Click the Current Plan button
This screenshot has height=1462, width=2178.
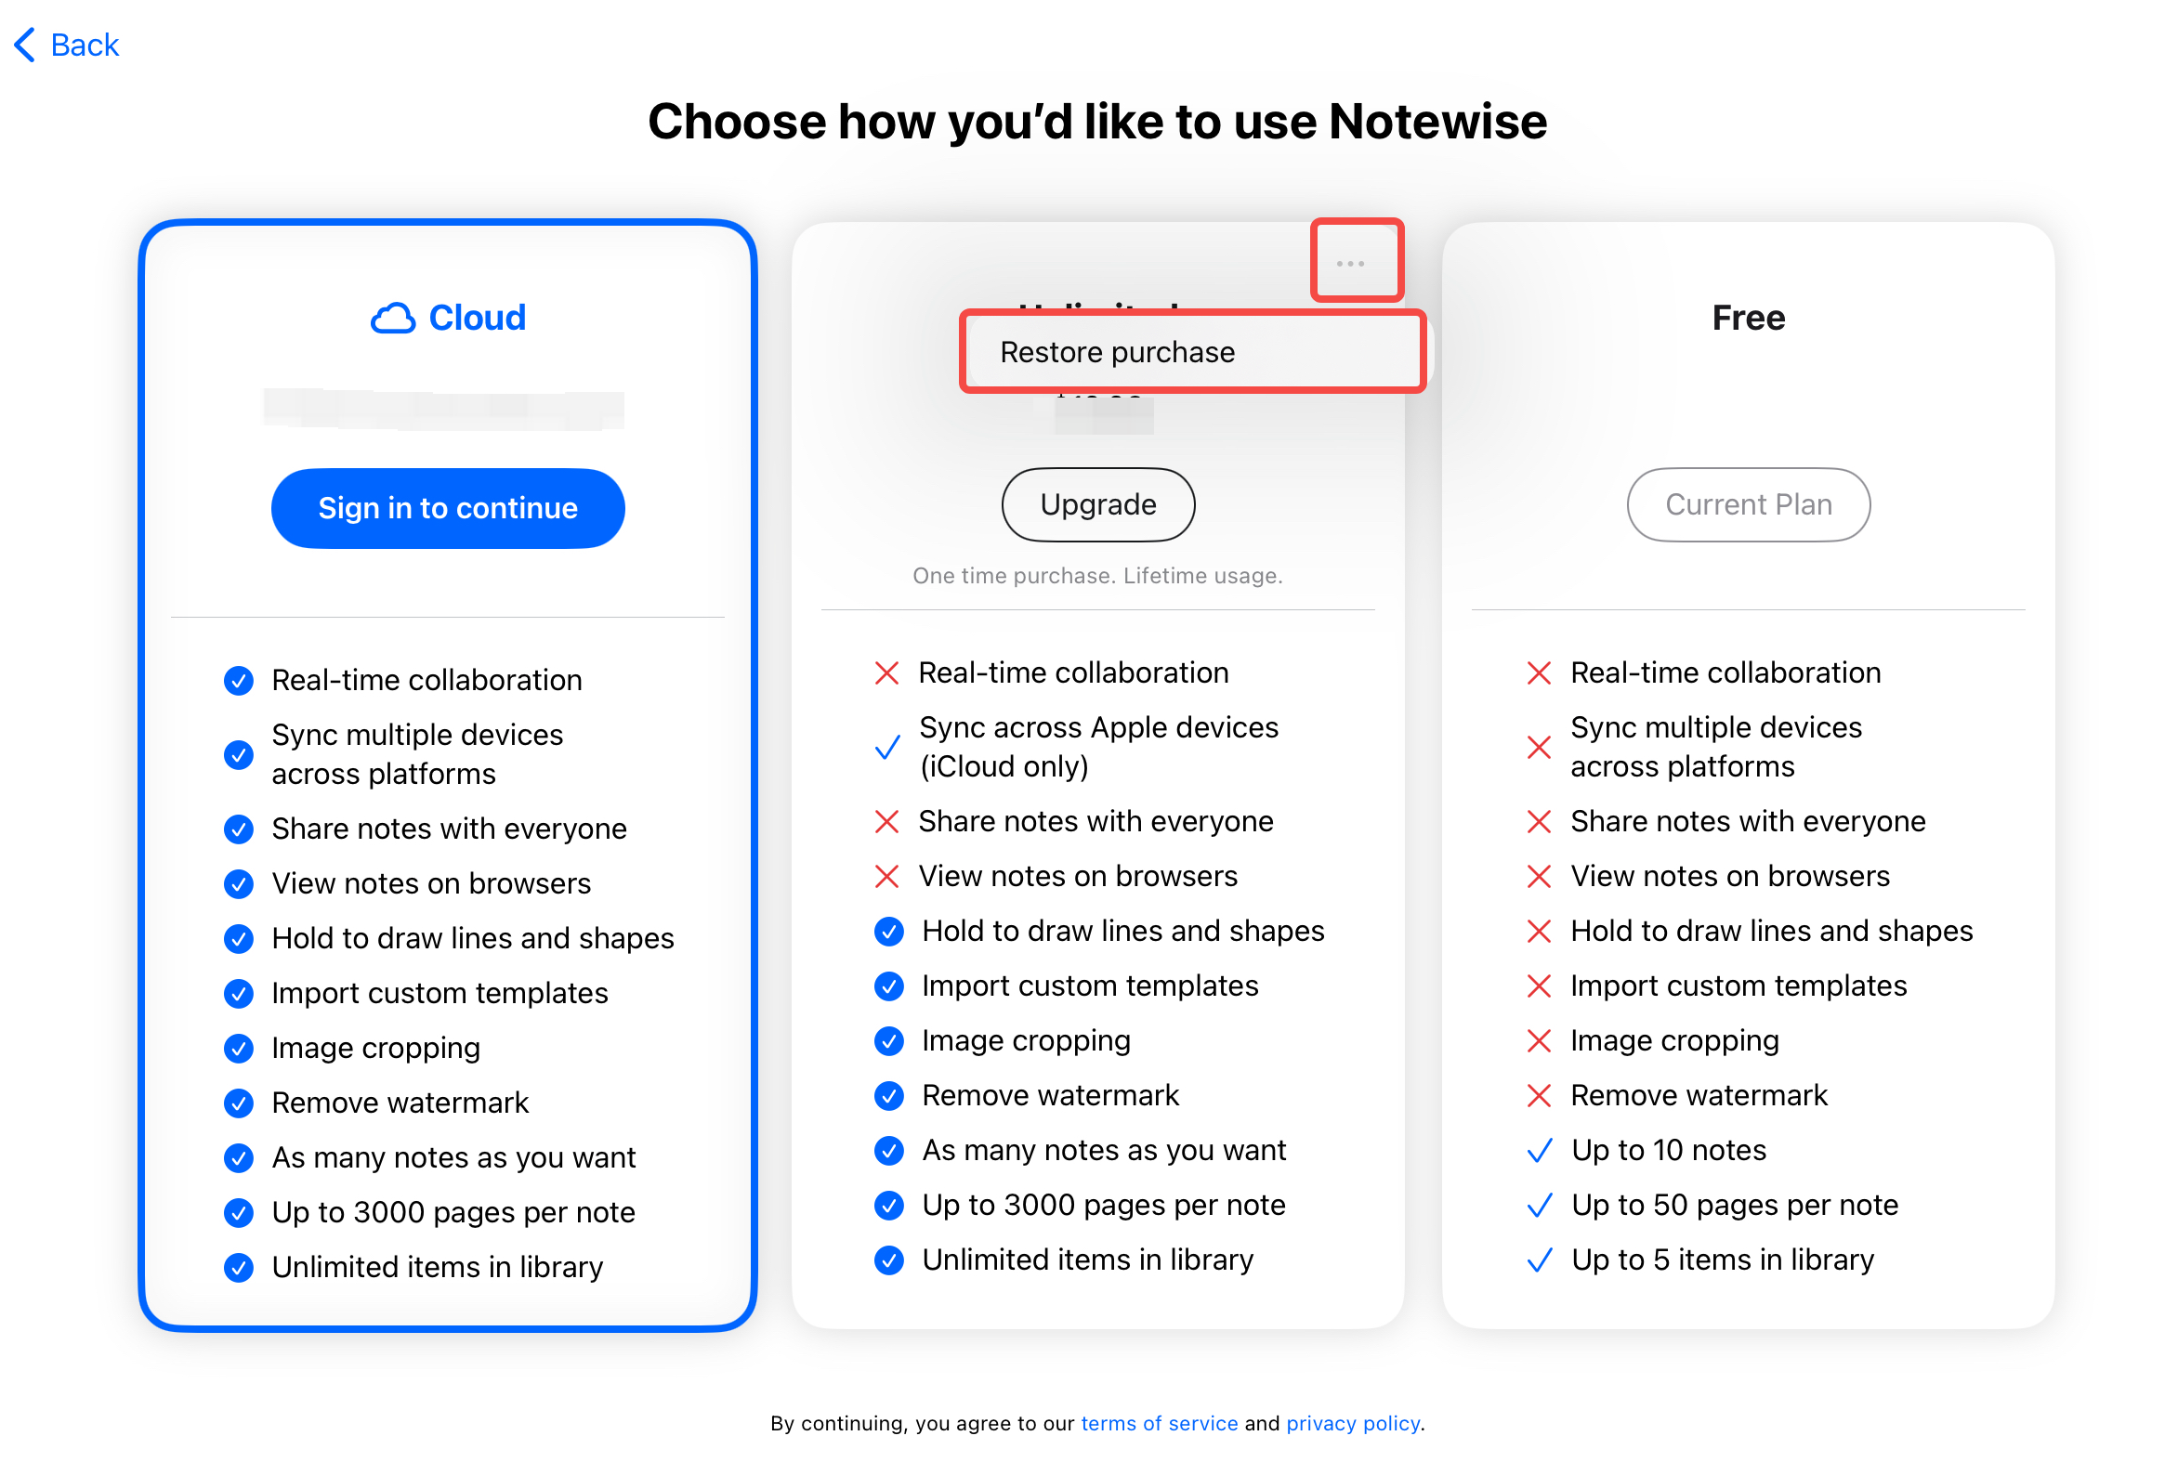[1748, 504]
